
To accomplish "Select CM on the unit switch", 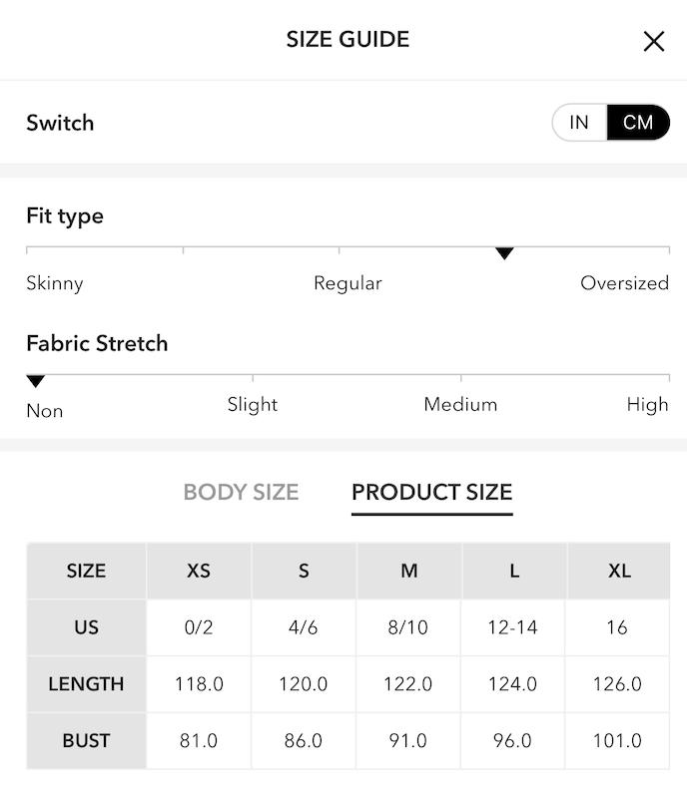I will 638,122.
